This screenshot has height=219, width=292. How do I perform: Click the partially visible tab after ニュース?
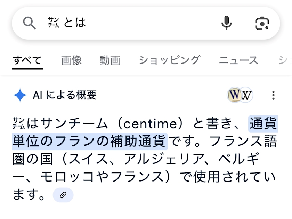click(x=285, y=60)
